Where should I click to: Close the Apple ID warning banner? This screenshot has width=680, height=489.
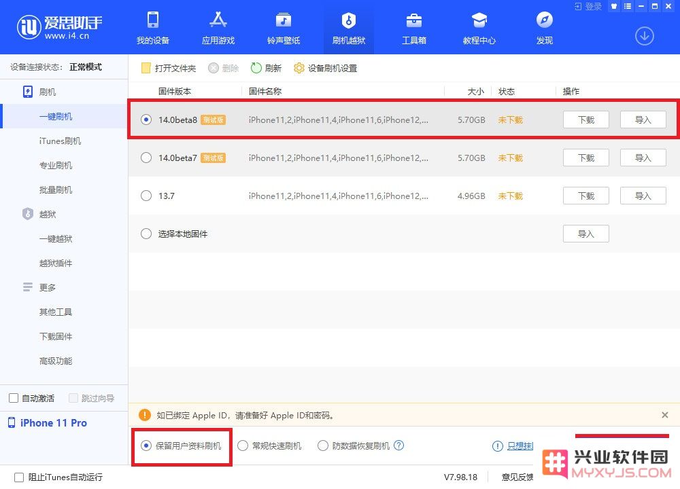point(665,415)
